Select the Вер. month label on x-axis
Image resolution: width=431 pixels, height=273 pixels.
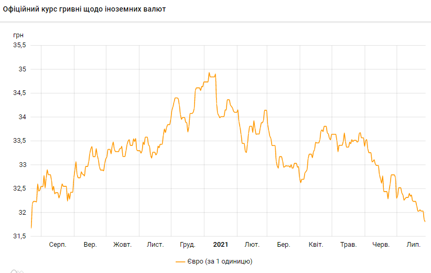90,245
